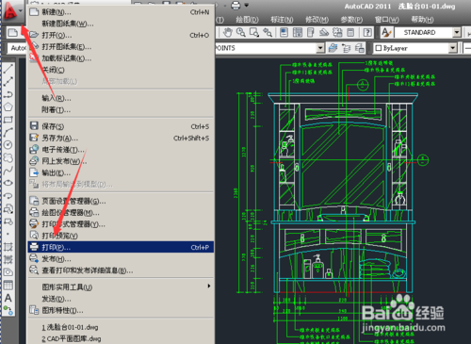Choose 查看打印和发布详细信息(B)... entry
This screenshot has width=471, height=344.
point(121,270)
